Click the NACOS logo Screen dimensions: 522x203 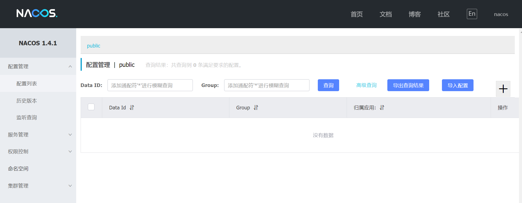[x=37, y=13]
